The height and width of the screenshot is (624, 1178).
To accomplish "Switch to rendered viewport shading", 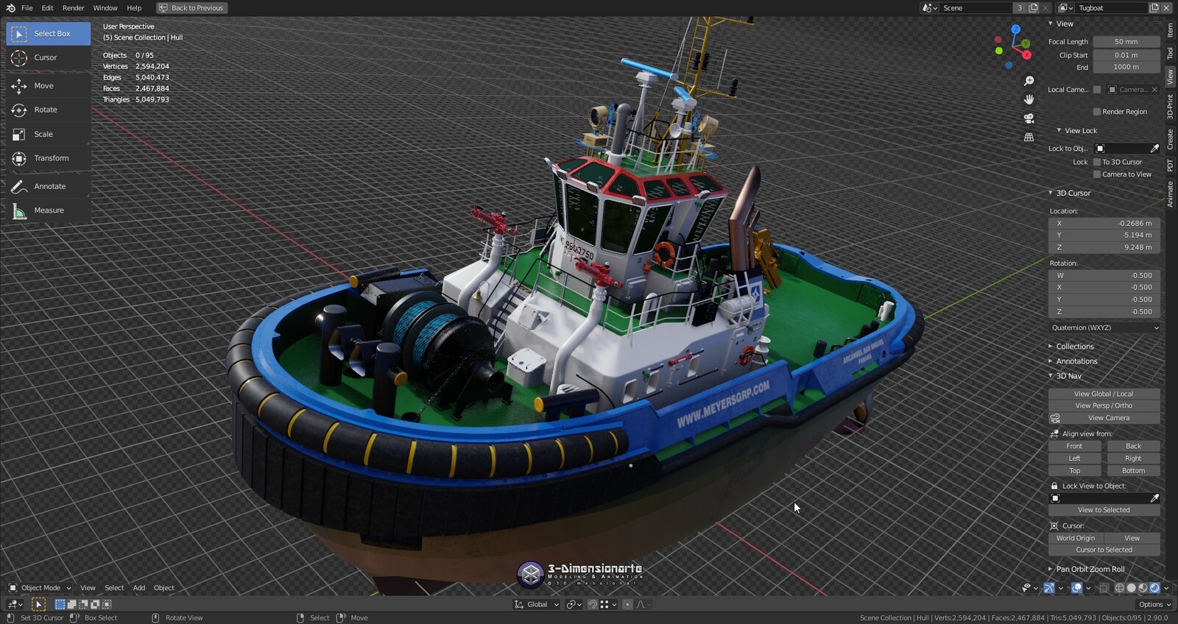I will [1155, 588].
